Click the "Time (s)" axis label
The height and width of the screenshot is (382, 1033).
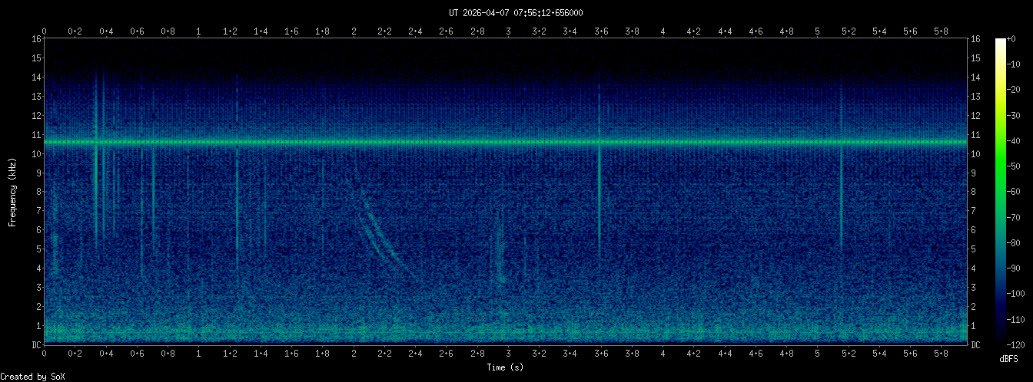tap(505, 367)
